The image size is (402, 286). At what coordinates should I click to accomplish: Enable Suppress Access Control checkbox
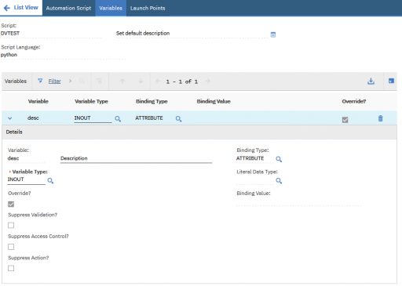tap(11, 247)
